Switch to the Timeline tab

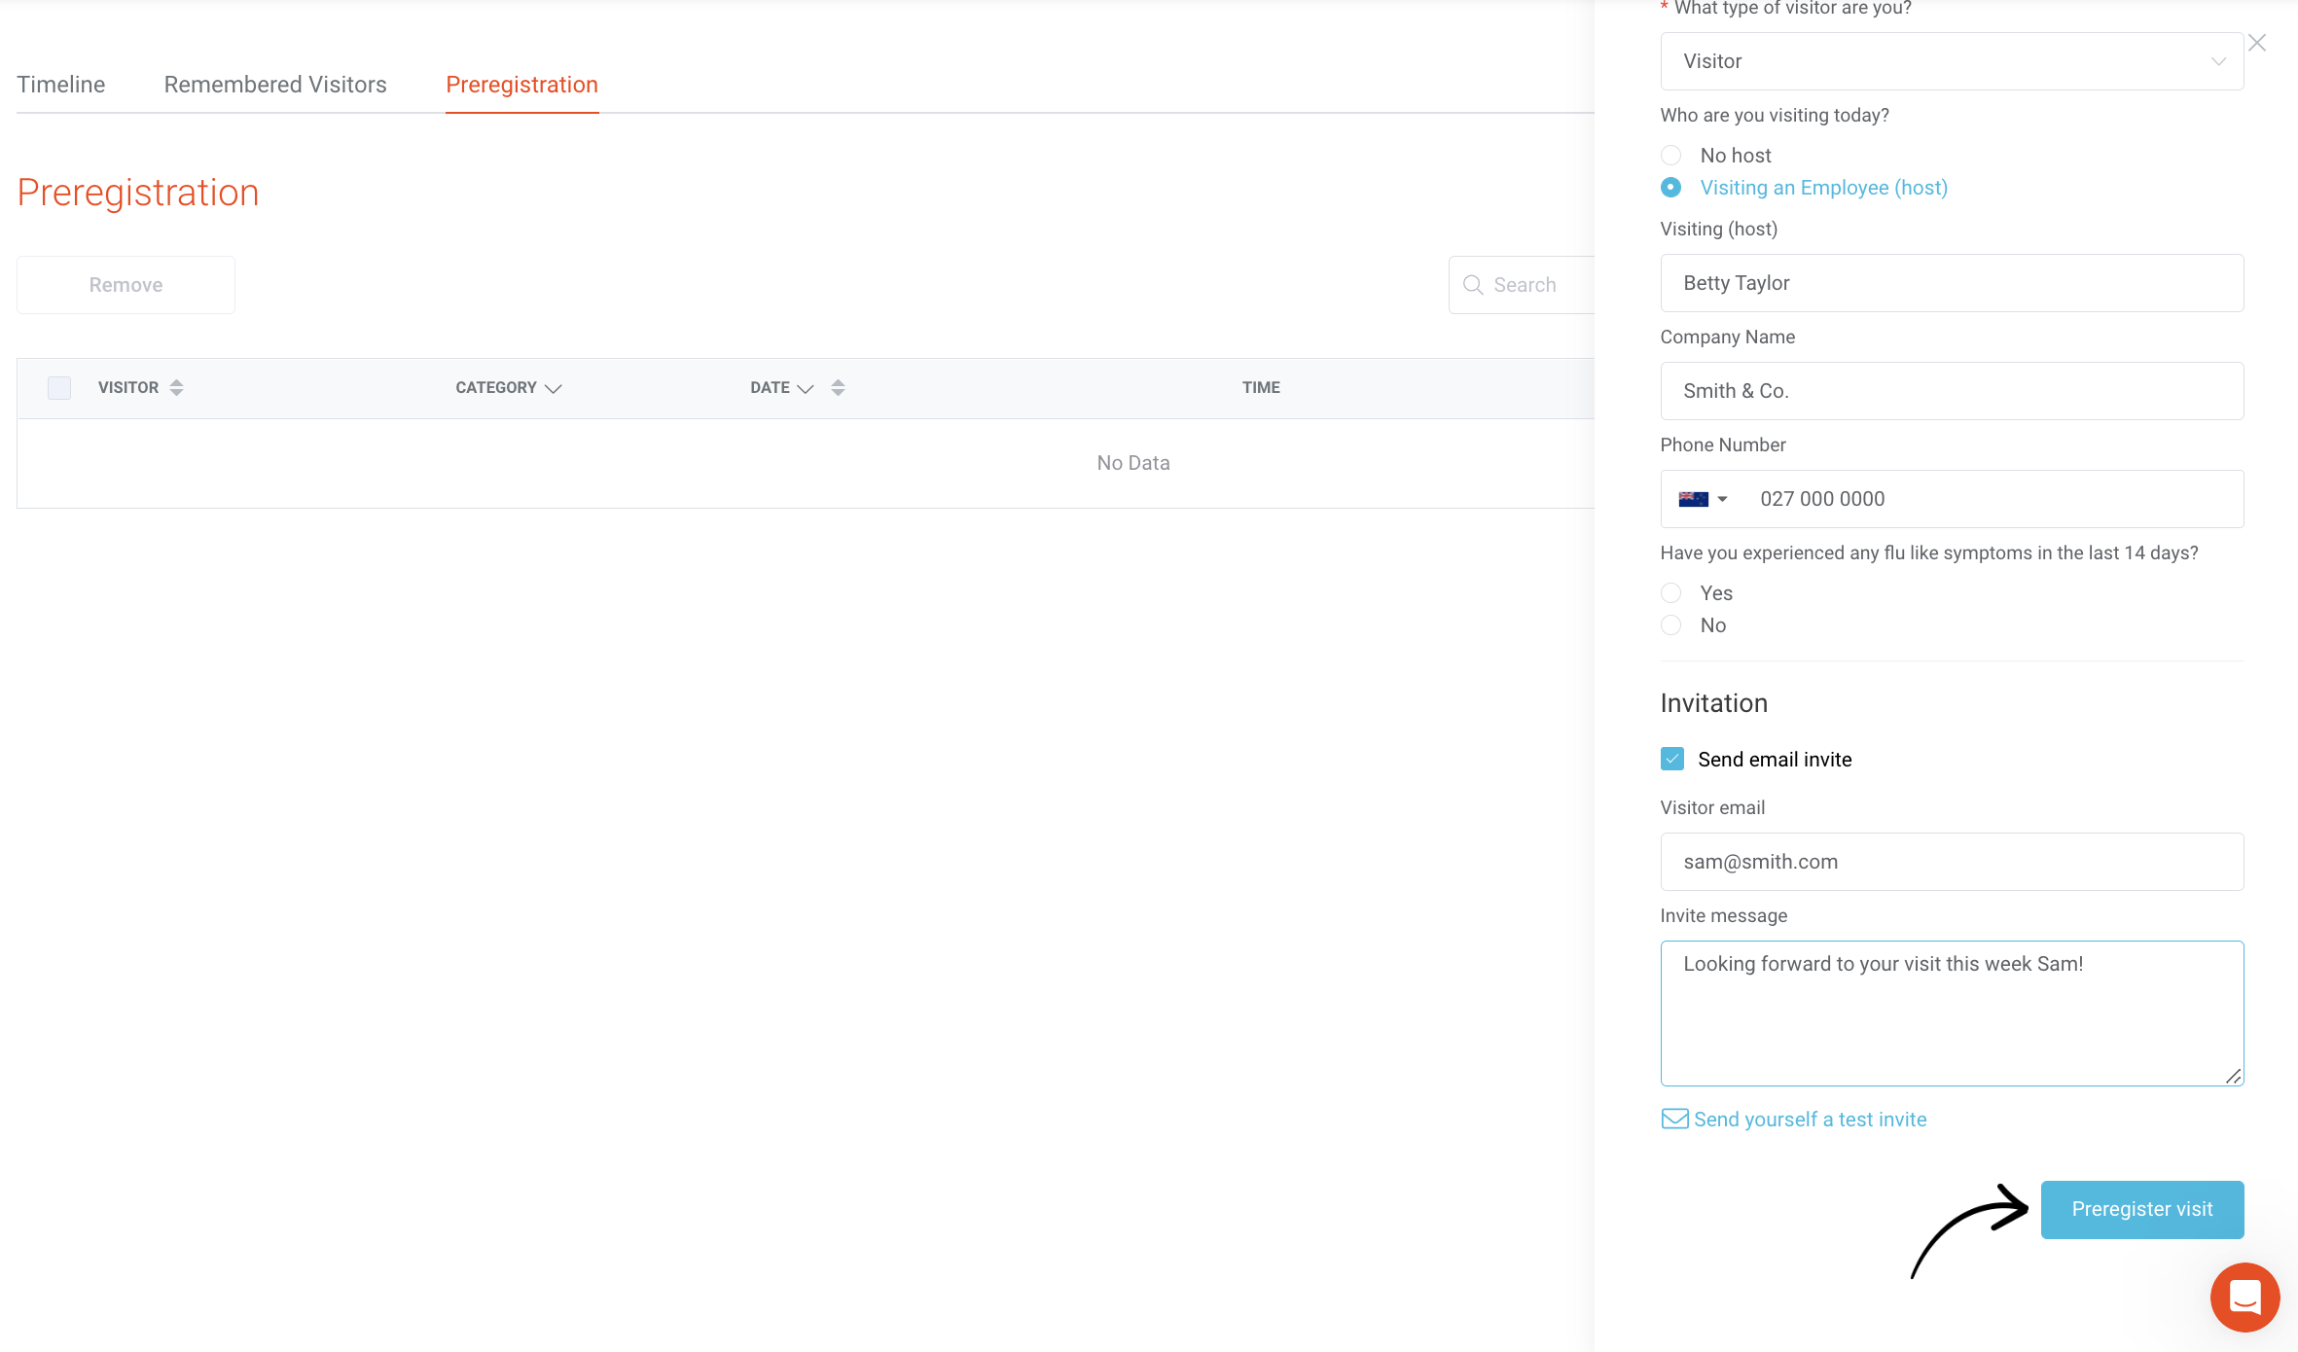tap(61, 85)
